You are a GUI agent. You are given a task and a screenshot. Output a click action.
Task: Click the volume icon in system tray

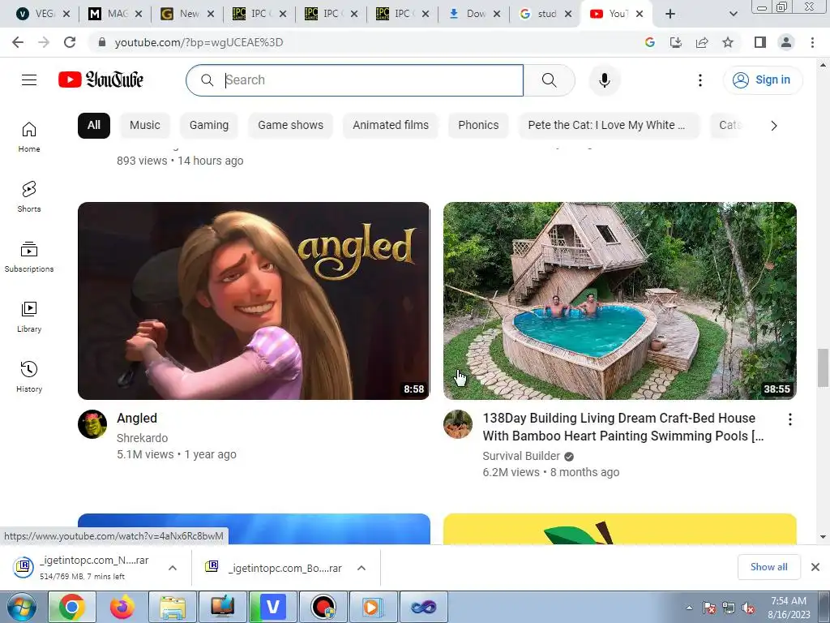point(748,608)
